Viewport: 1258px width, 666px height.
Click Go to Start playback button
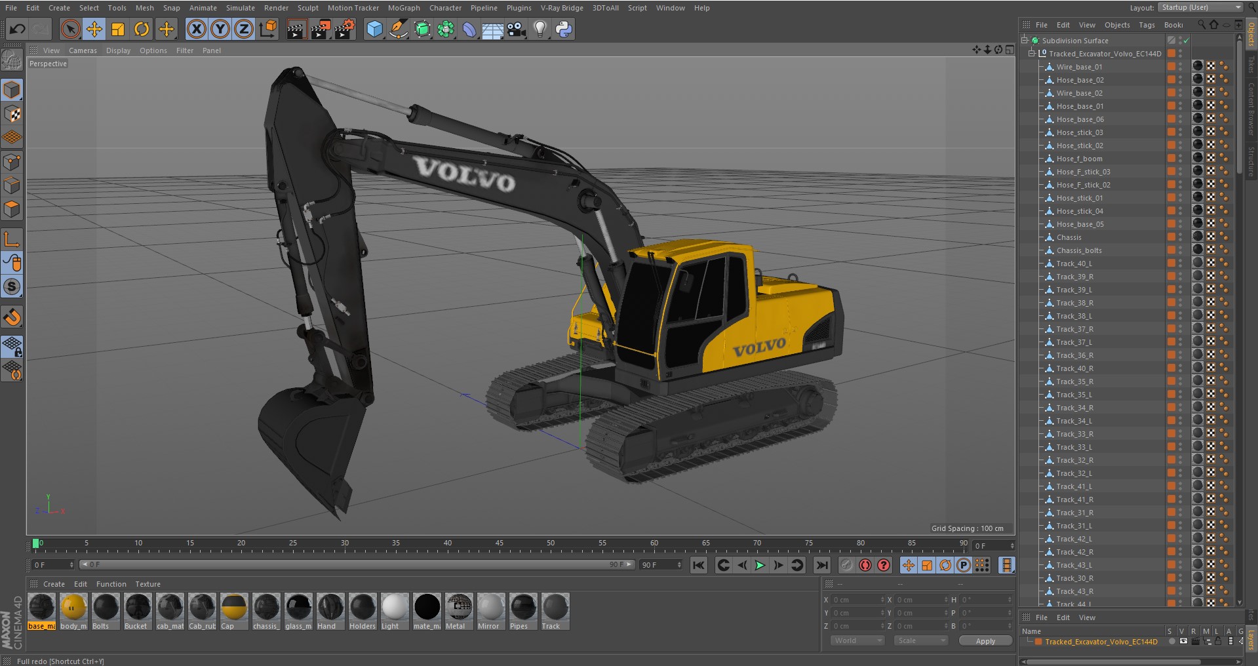click(x=699, y=565)
